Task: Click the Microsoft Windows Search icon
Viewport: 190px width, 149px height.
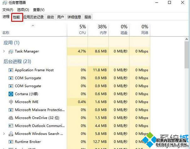Action: coord(11,134)
